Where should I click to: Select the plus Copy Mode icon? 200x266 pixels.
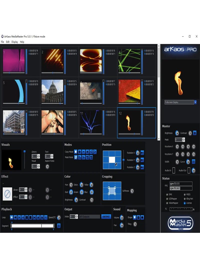tap(79, 152)
